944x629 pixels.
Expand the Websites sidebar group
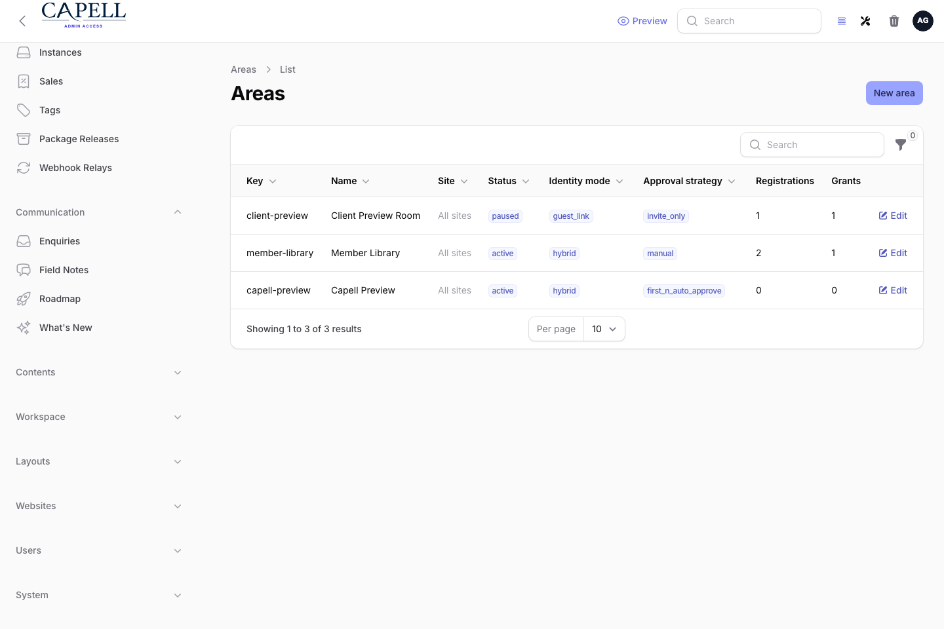[178, 506]
